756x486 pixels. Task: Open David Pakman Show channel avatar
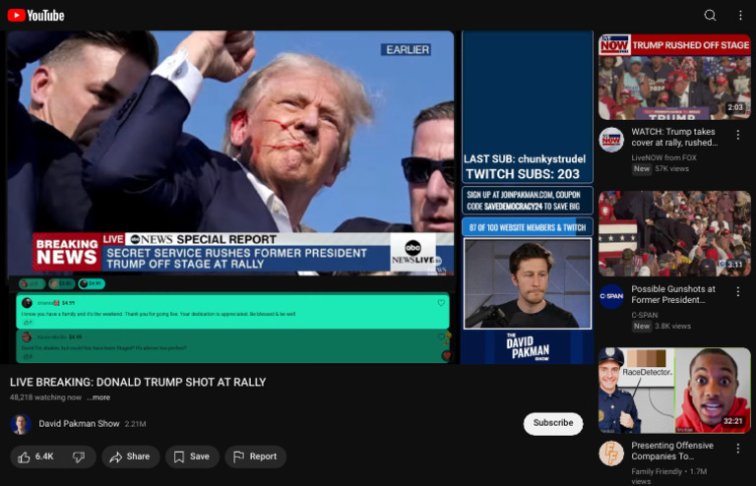[x=21, y=424]
